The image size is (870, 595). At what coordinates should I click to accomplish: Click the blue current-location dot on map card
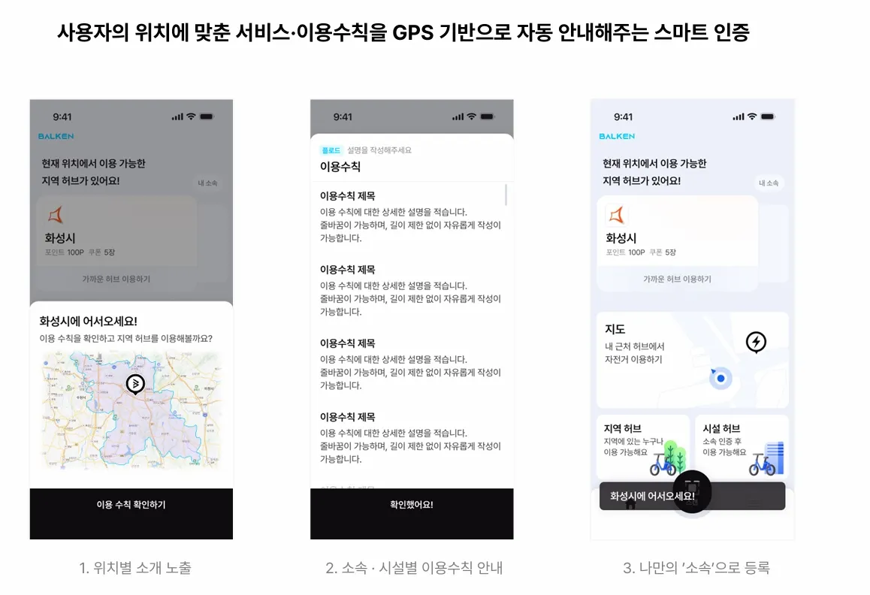[x=720, y=379]
